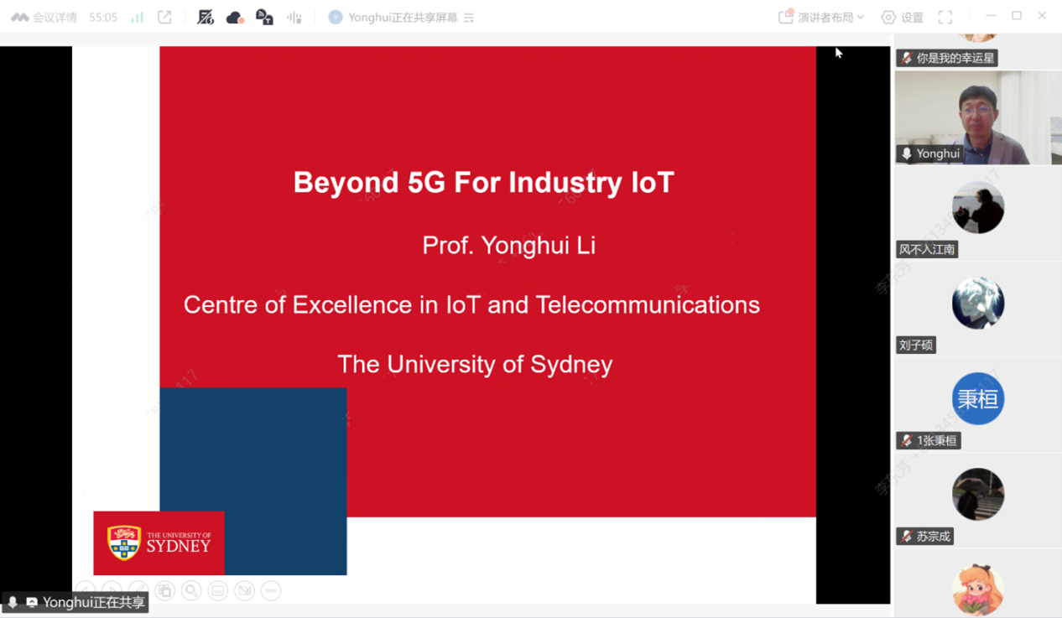1062x618 pixels.
Task: Click the crossed-out screenshot restriction icon
Action: click(206, 18)
